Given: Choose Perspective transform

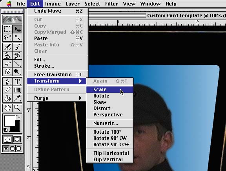Looking at the screenshot, I should (x=109, y=115).
